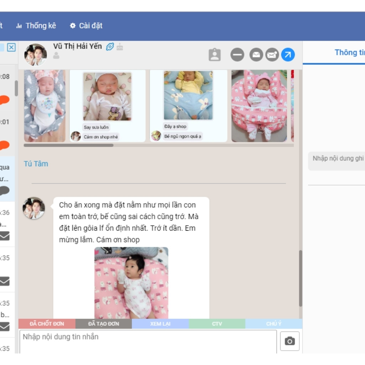Click the conversation list scrollbar thumb
365x365 pixels.
pyautogui.click(x=16, y=88)
